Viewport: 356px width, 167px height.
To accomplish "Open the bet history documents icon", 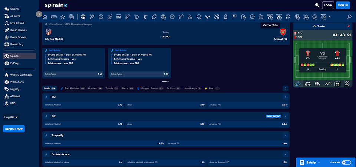I will pyautogui.click(x=72, y=17).
